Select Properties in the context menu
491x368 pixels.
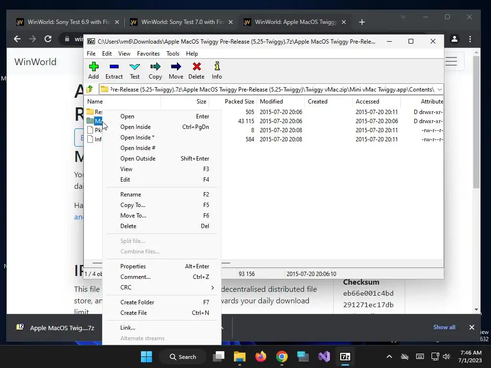click(162, 266)
